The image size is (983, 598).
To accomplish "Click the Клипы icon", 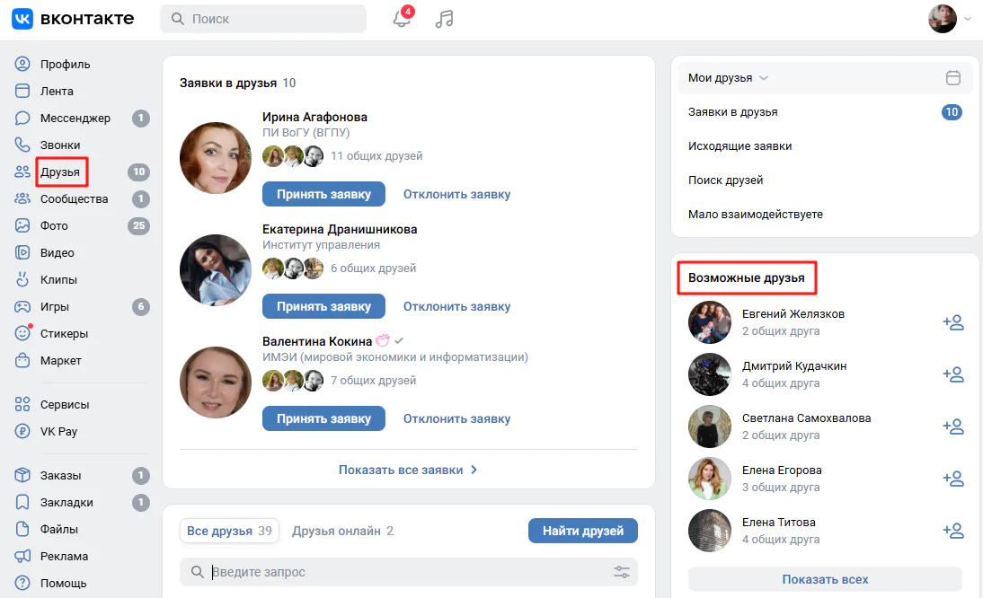I will (x=22, y=279).
